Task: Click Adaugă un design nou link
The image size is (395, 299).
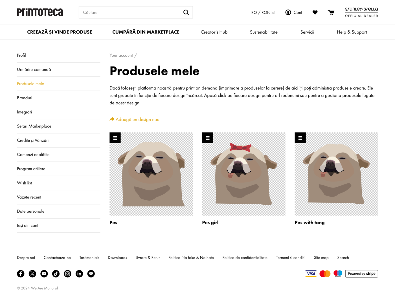Action: [x=137, y=120]
